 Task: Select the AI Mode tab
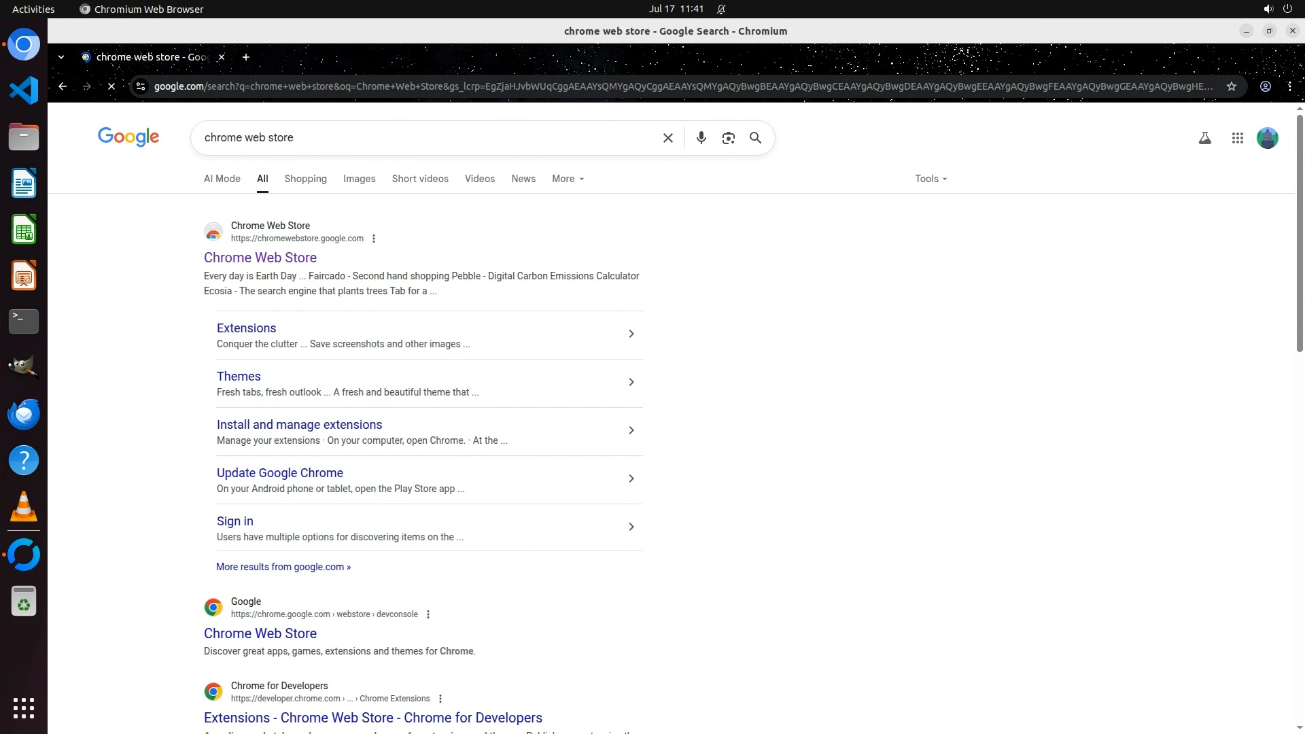click(x=222, y=179)
